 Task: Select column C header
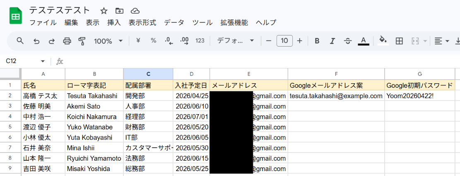tap(148, 74)
